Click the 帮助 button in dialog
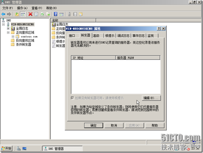The image size is (203, 153). (x=155, y=125)
